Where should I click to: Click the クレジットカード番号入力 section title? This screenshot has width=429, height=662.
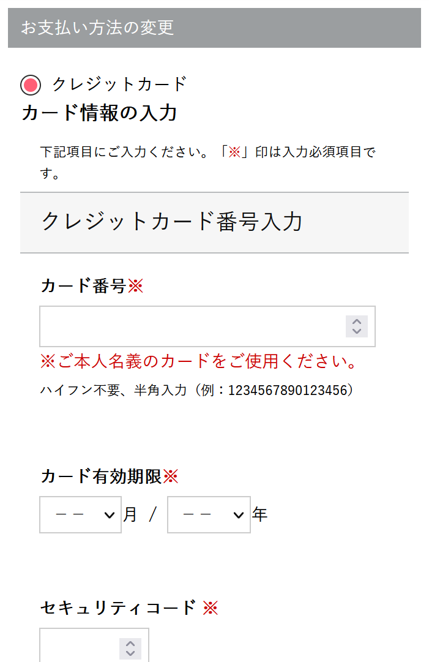[x=172, y=222]
